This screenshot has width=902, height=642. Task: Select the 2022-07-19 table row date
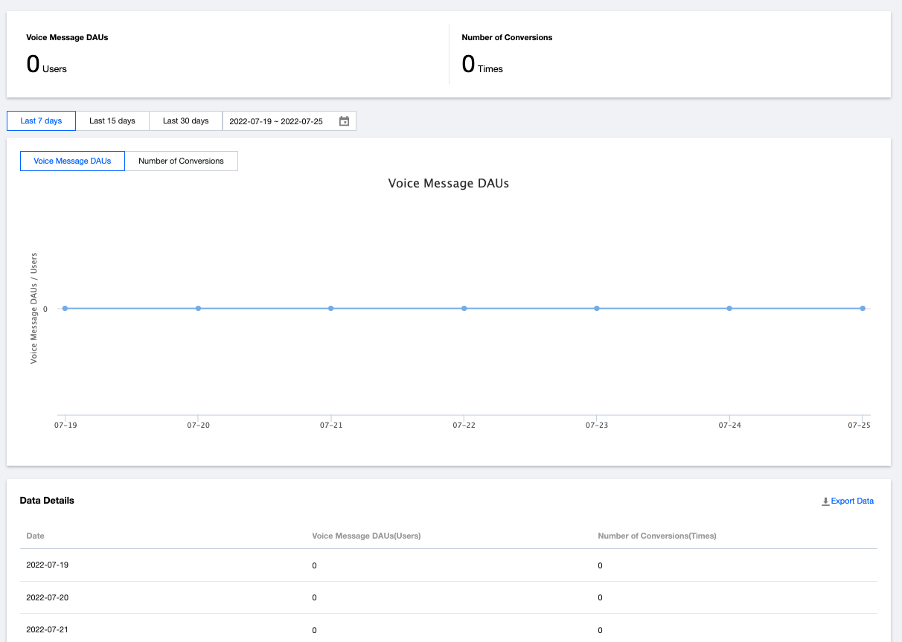tap(48, 565)
